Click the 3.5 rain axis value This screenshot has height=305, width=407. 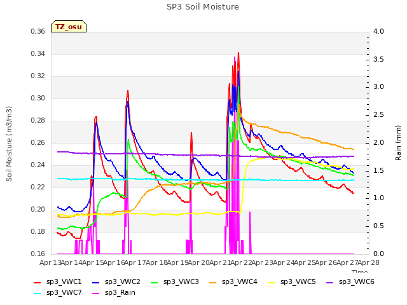click(378, 59)
